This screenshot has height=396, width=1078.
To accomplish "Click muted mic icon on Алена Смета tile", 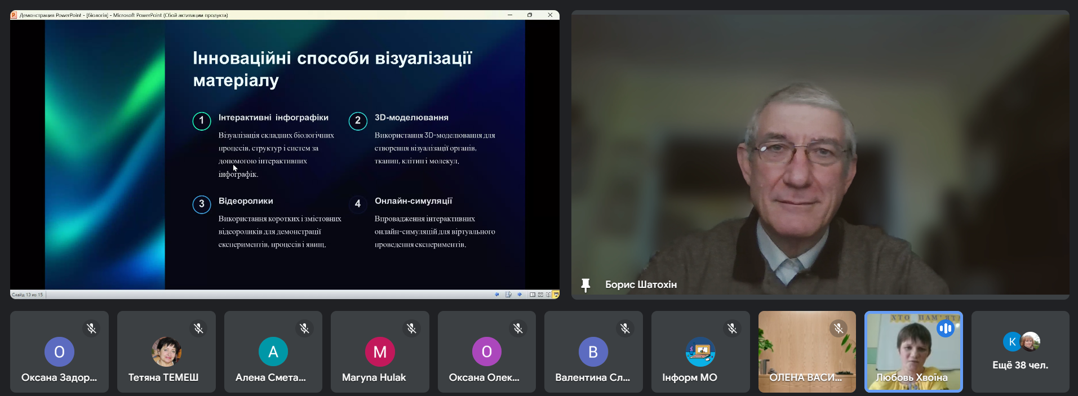I will 304,328.
